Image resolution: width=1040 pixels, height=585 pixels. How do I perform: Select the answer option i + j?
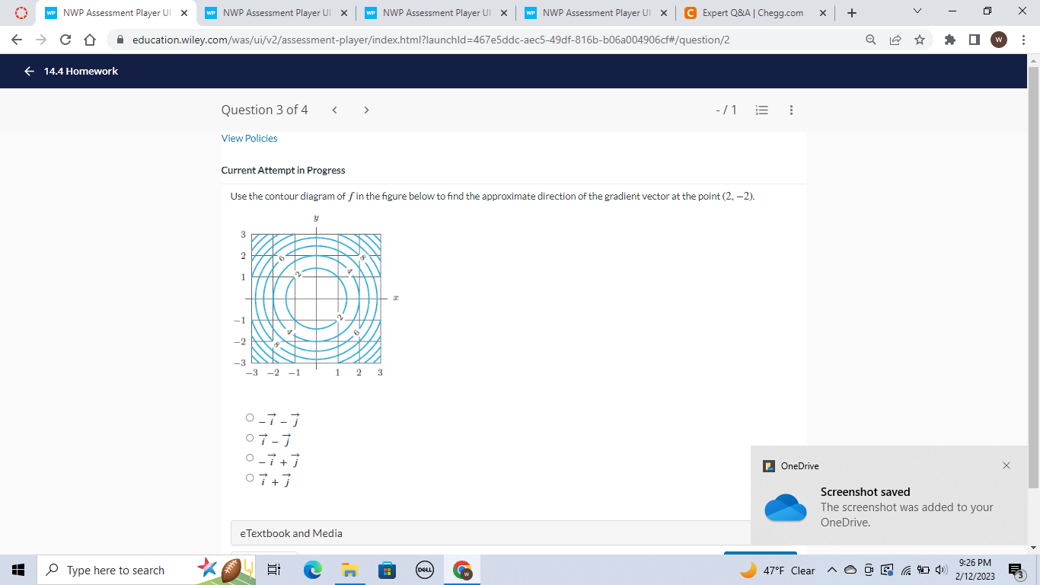pos(249,478)
